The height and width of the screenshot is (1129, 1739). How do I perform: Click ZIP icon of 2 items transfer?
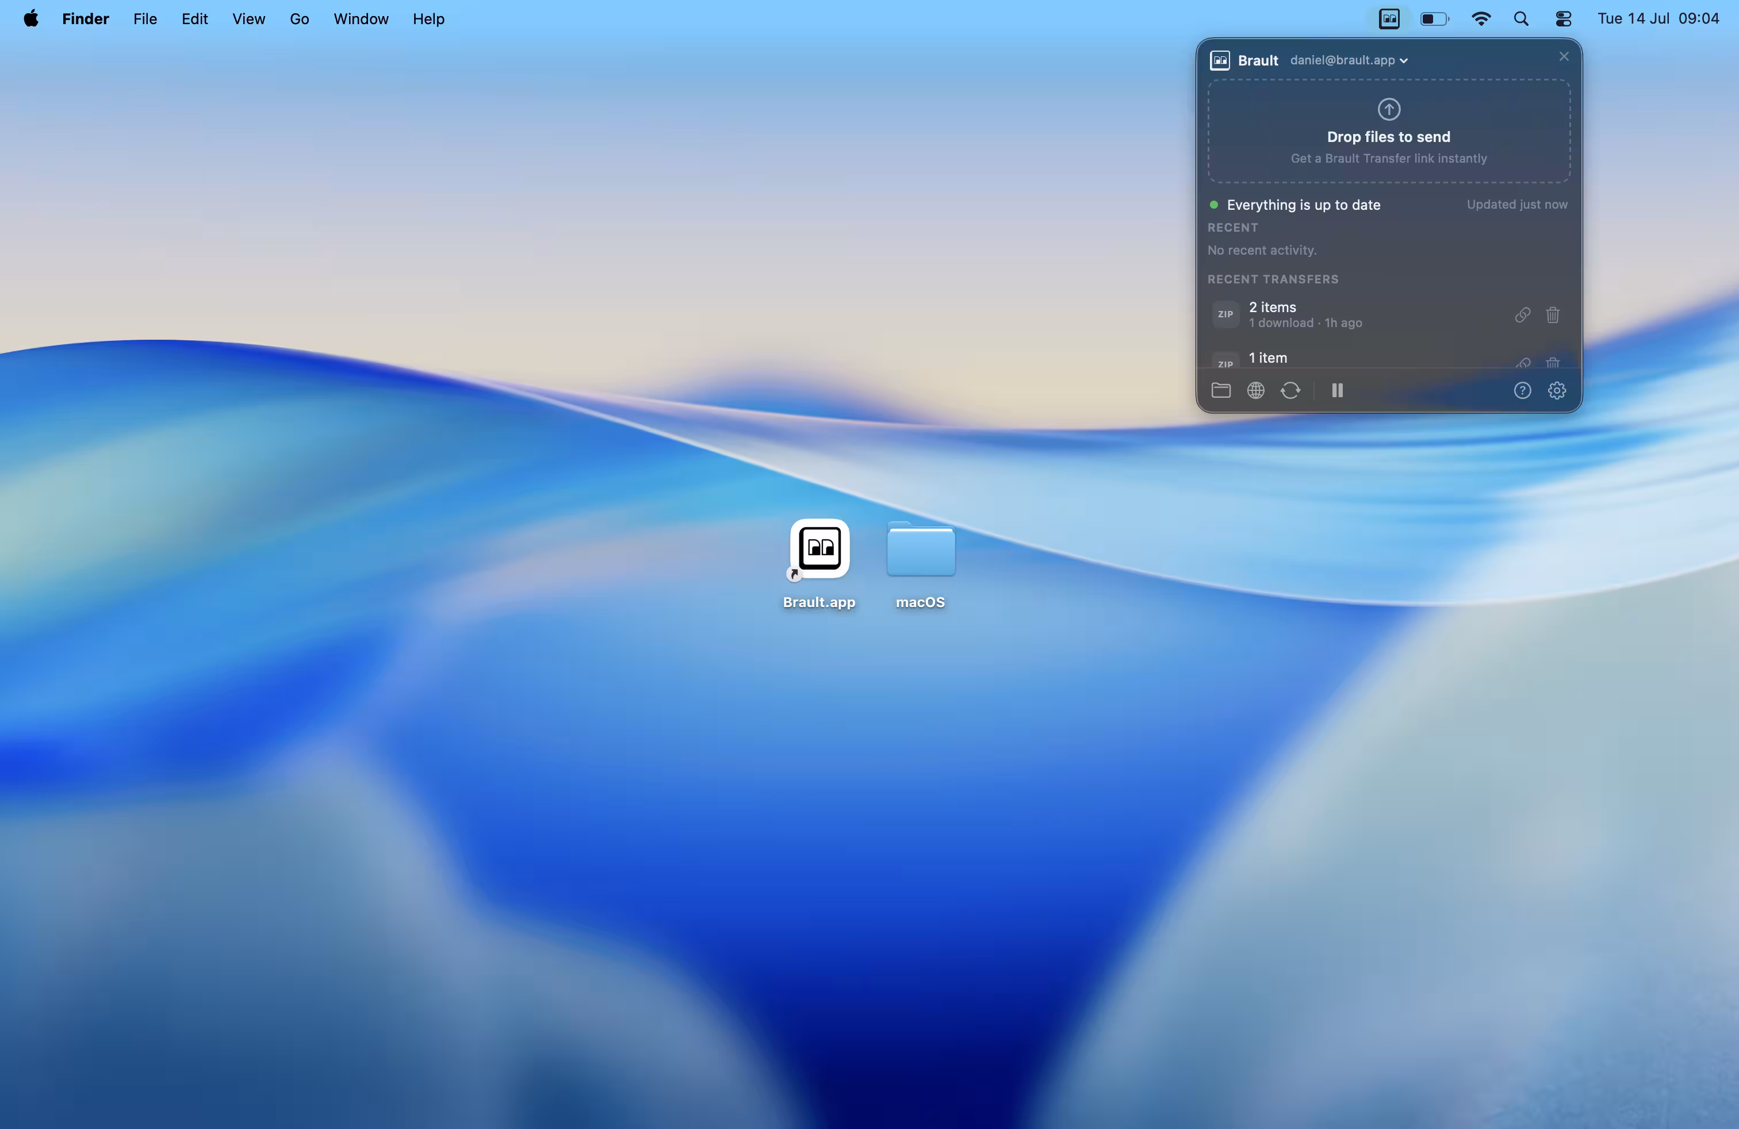[x=1225, y=315]
